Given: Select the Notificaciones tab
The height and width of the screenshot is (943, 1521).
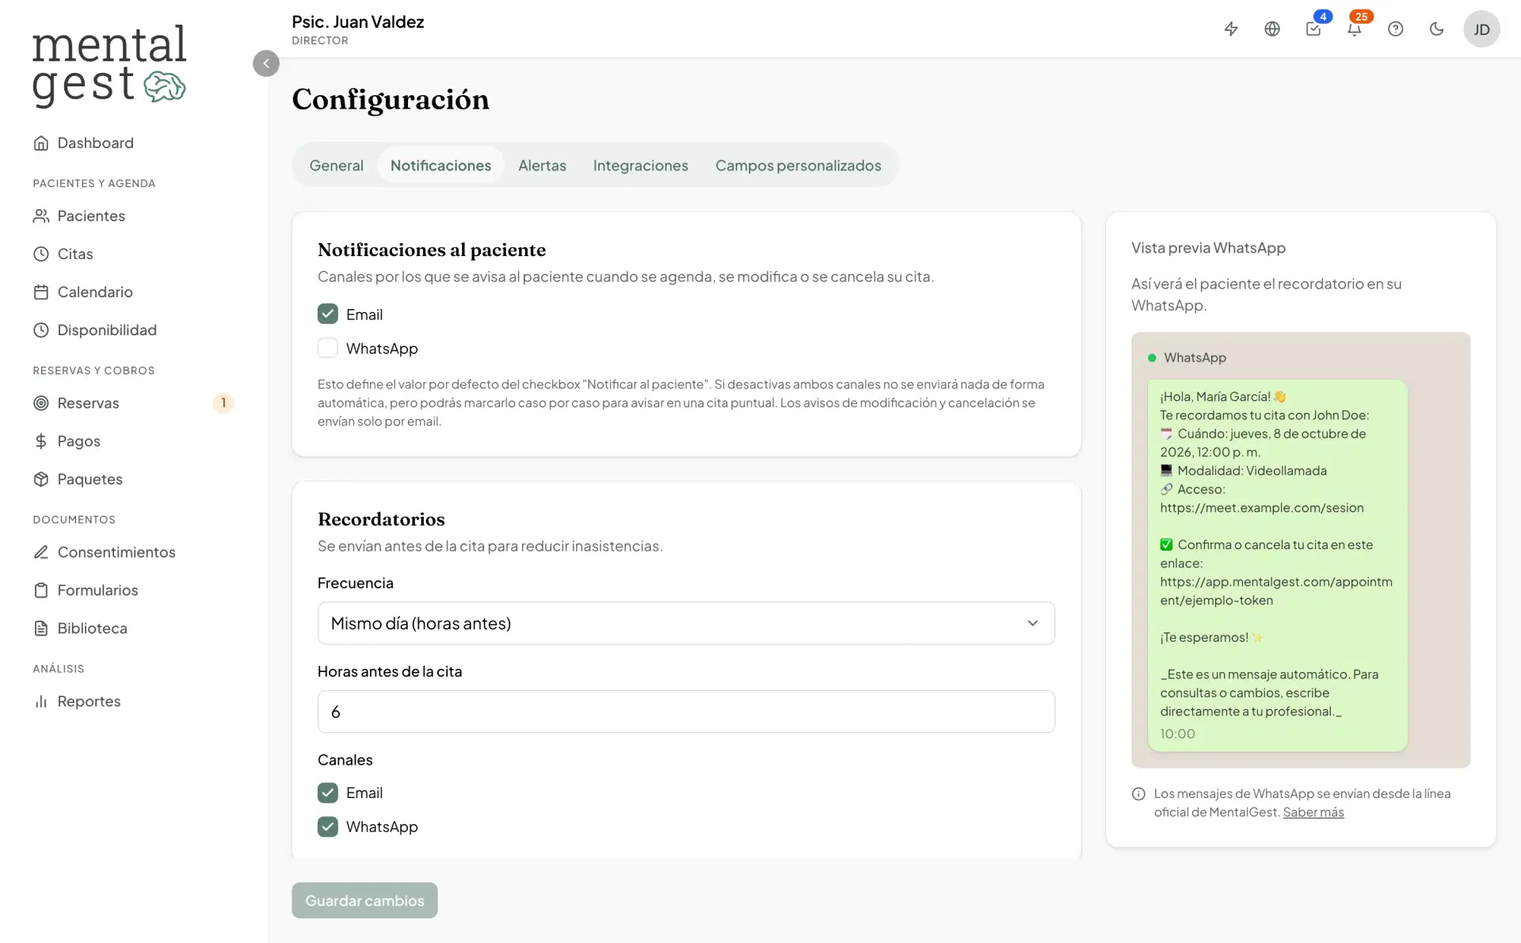Looking at the screenshot, I should pyautogui.click(x=440, y=165).
